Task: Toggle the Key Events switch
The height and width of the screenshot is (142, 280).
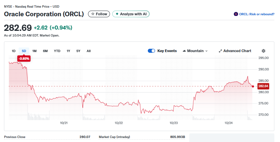Action: click(x=151, y=51)
